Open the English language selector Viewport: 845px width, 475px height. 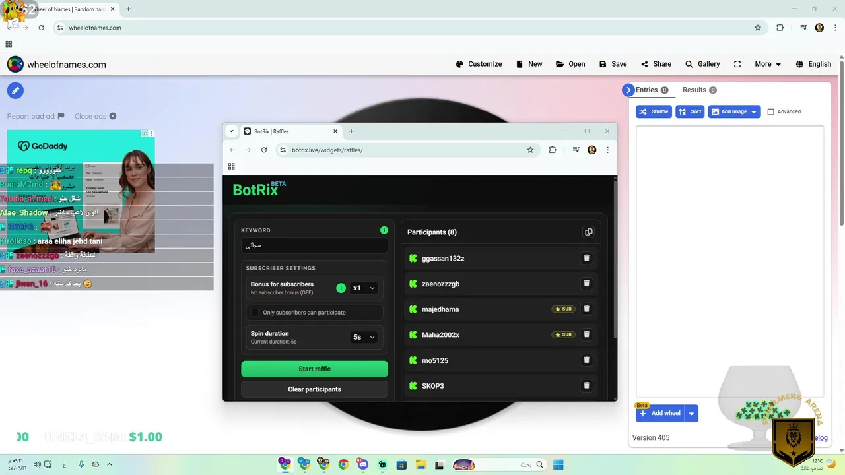[x=813, y=64]
